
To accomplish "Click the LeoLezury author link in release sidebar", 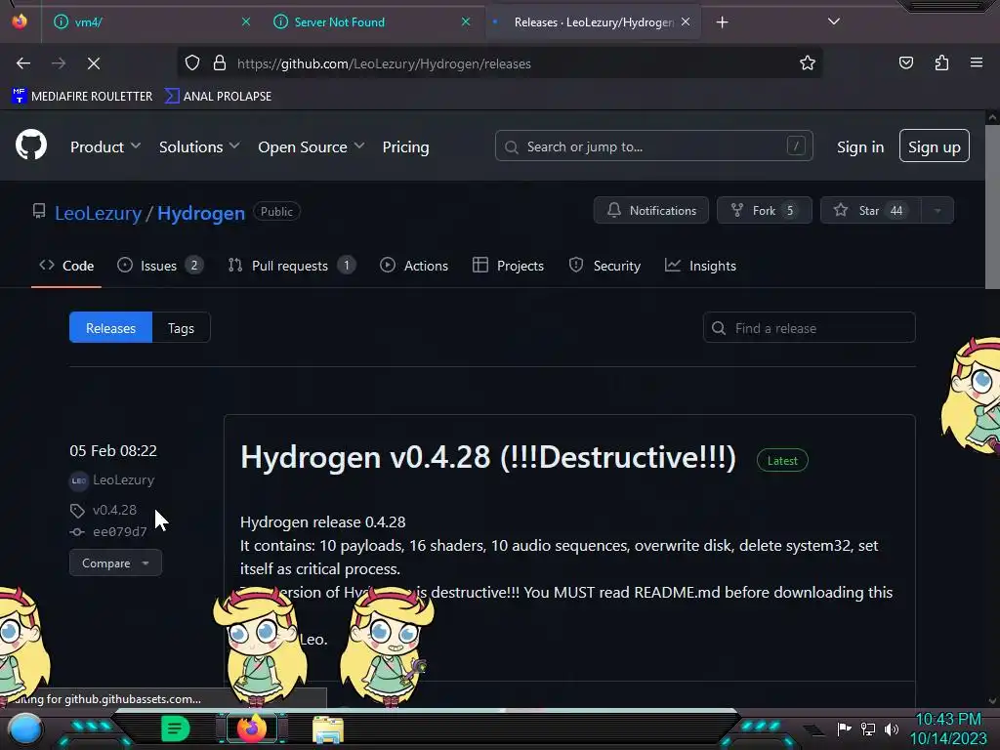I will coord(124,479).
